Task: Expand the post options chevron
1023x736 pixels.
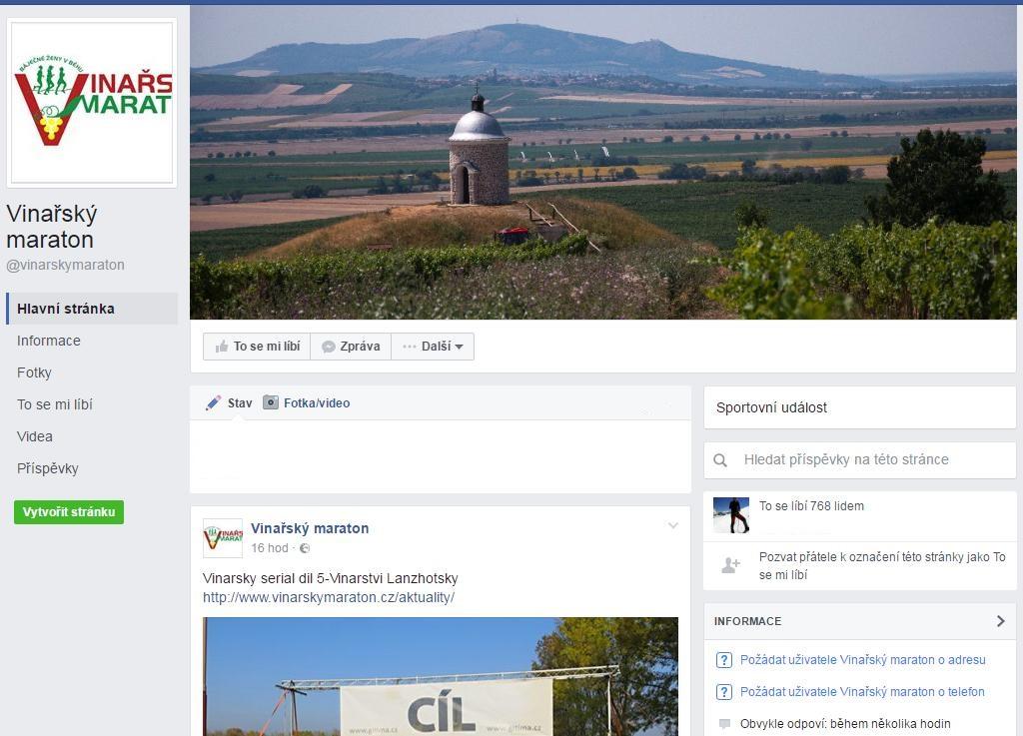Action: [673, 525]
